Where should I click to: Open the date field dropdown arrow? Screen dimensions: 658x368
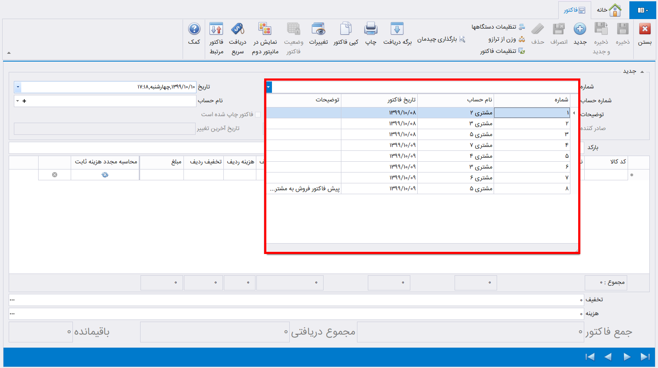coord(18,87)
